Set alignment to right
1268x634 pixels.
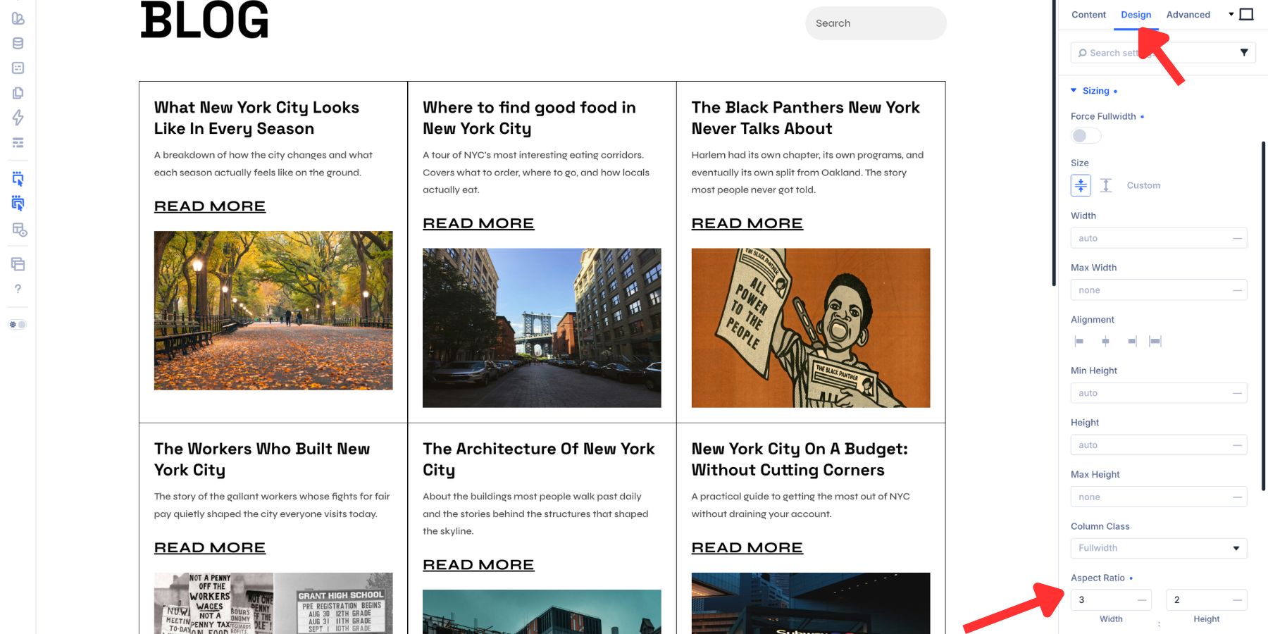tap(1132, 341)
